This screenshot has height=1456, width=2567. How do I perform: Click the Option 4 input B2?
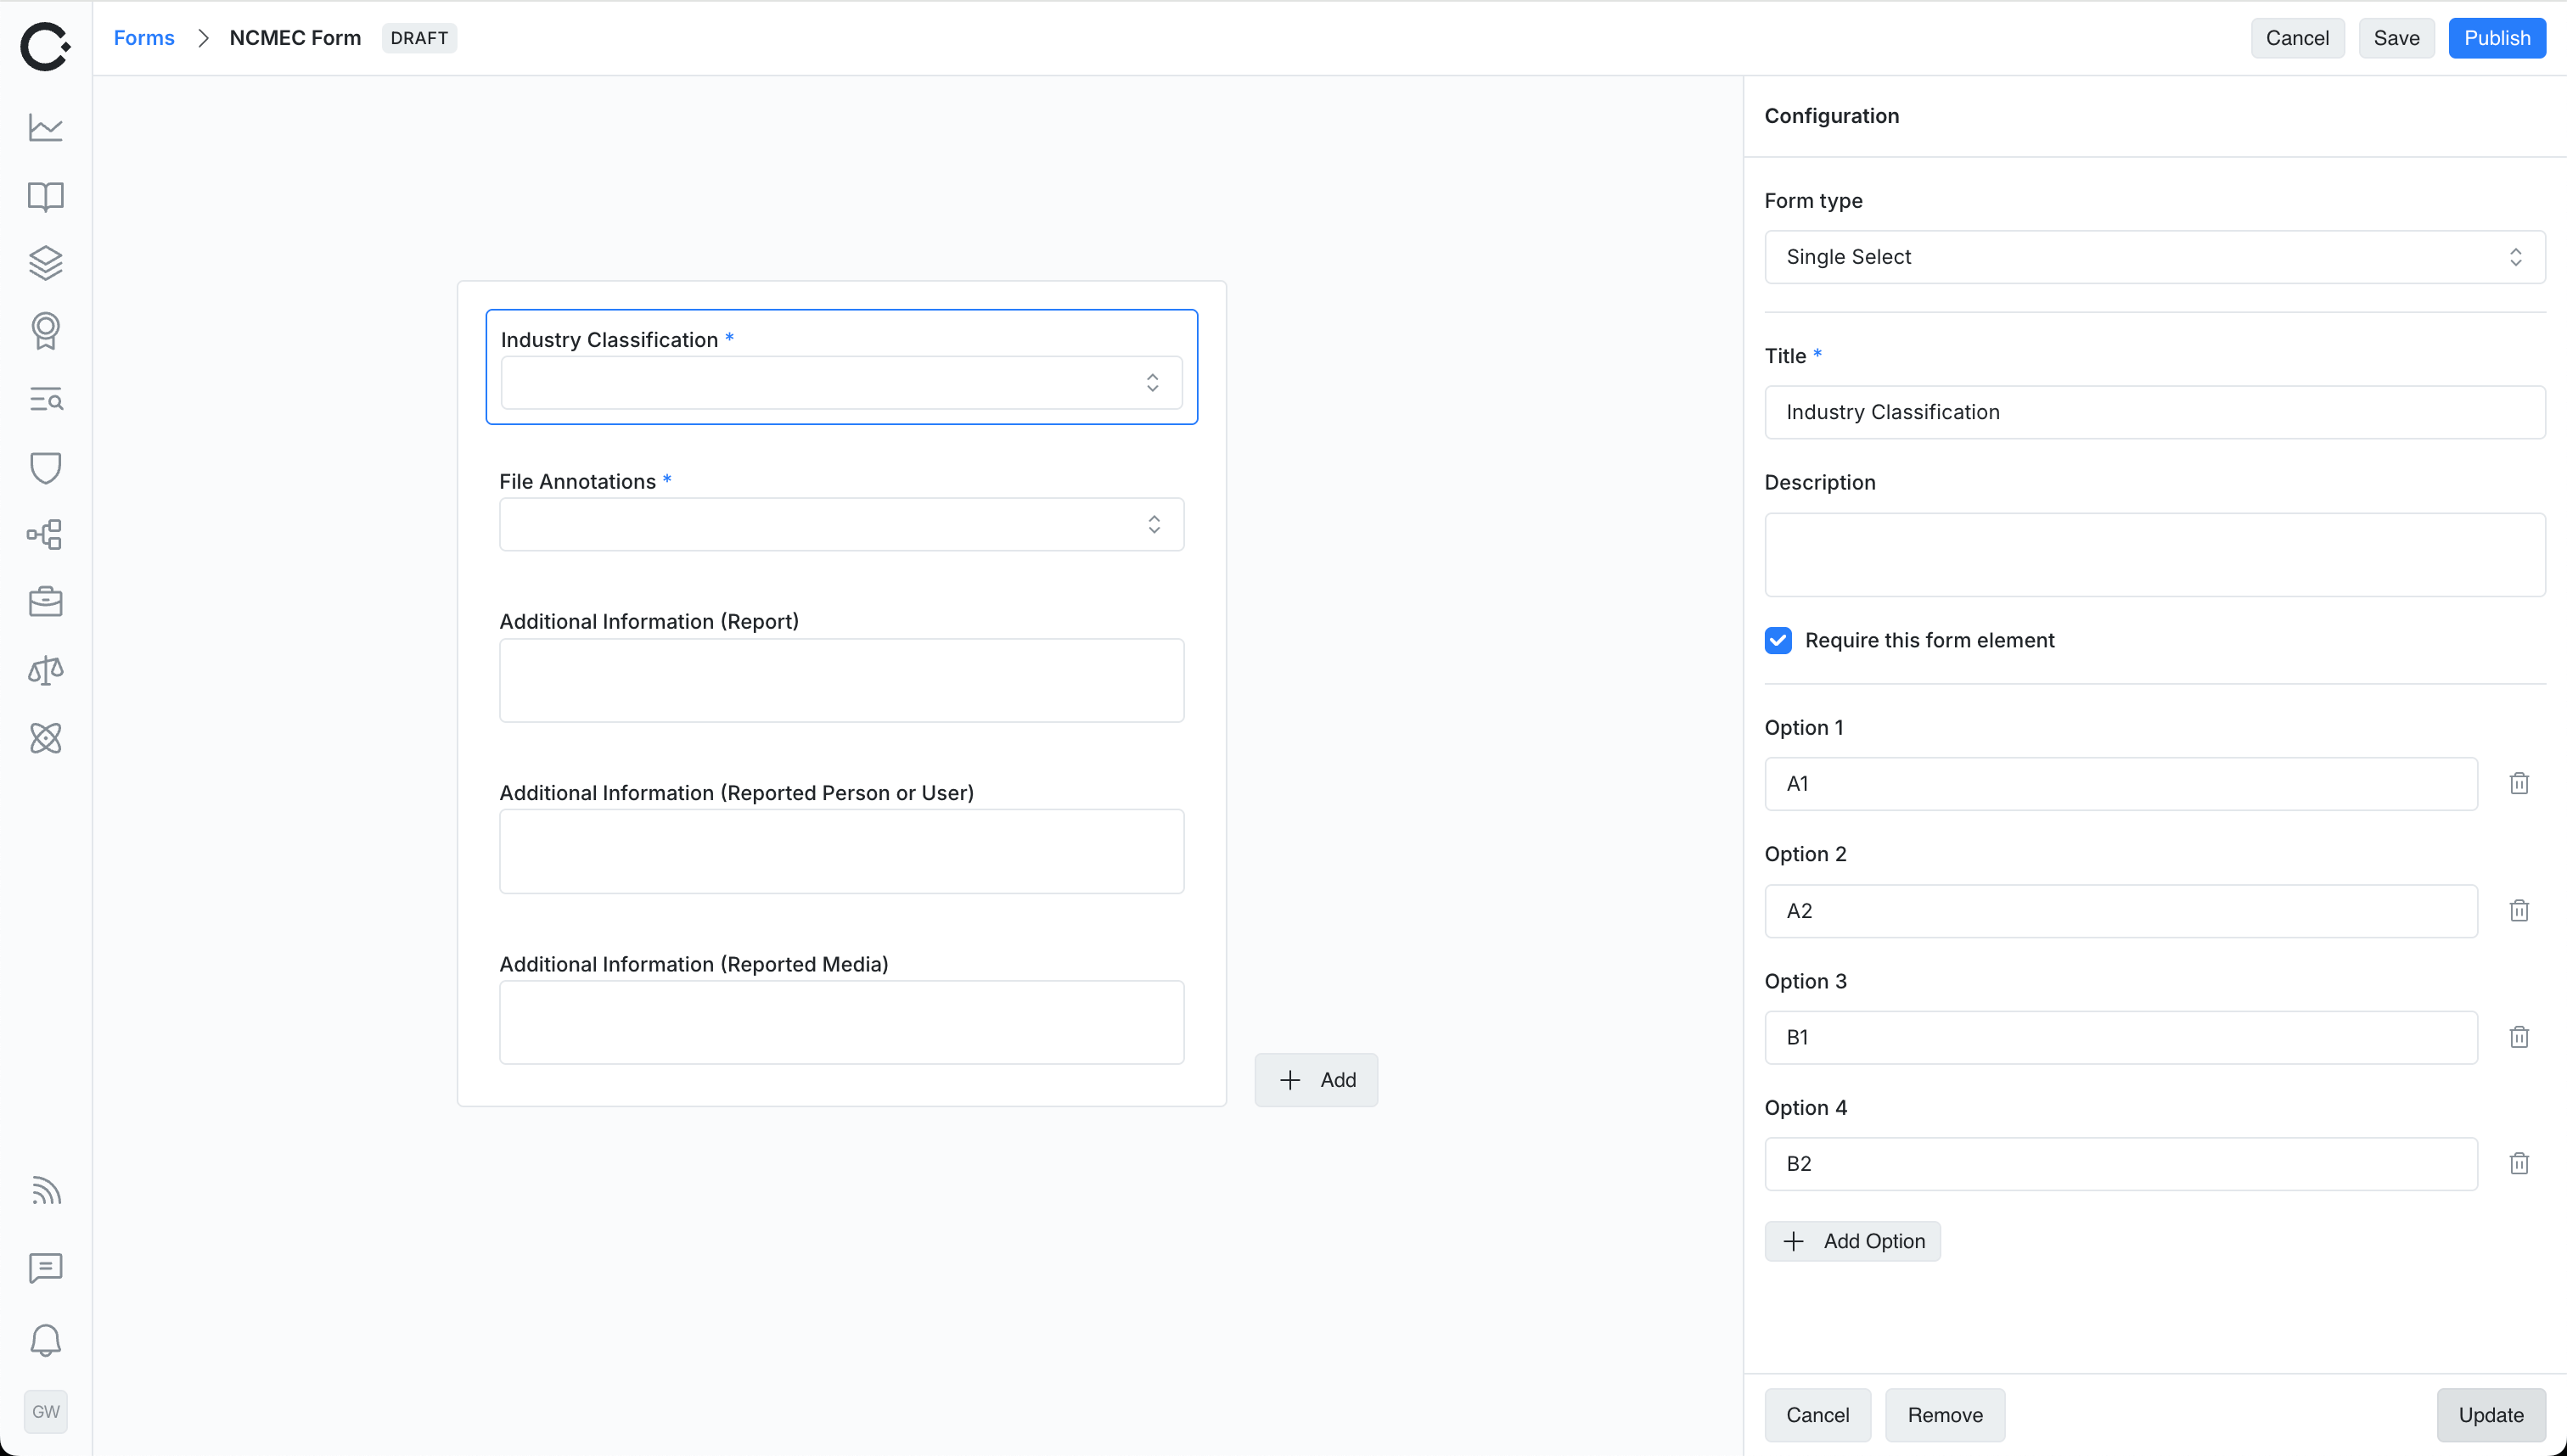coord(2120,1164)
